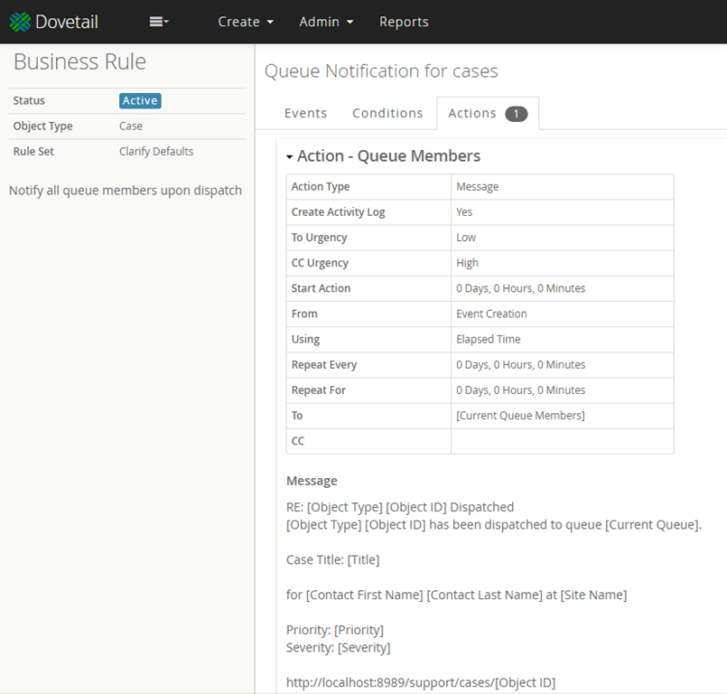The width and height of the screenshot is (727, 694).
Task: Click the Elapsed Time value
Action: pyautogui.click(x=488, y=339)
